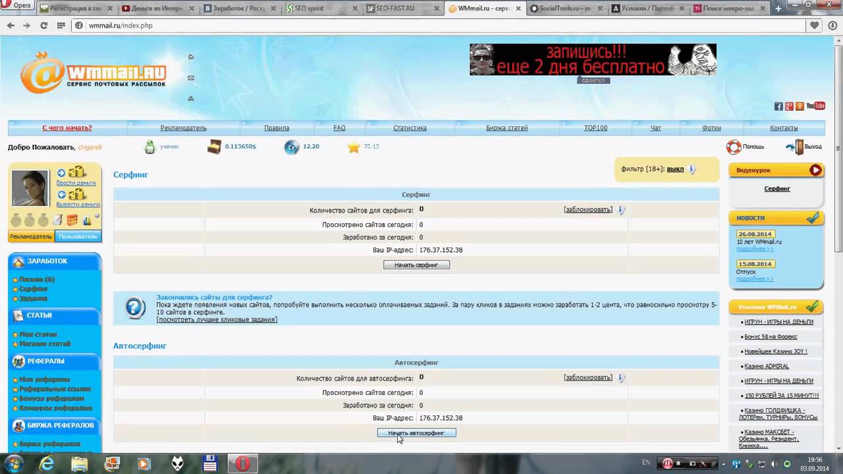
Task: Click the Видеоурок play icon
Action: [815, 170]
